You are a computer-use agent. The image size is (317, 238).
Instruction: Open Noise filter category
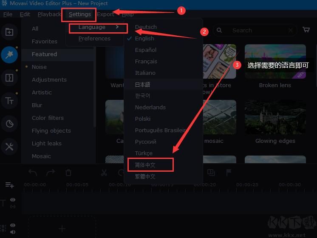tap(39, 67)
